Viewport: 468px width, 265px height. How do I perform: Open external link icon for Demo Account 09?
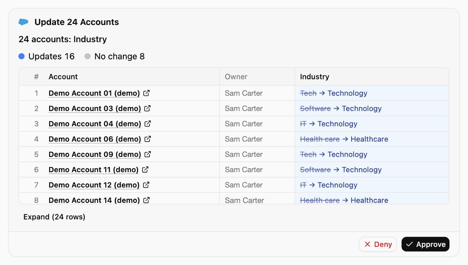point(148,154)
